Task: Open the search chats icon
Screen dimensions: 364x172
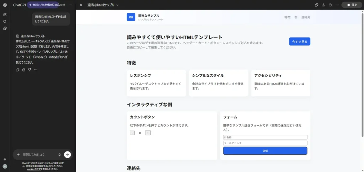Action: (x=5, y=22)
